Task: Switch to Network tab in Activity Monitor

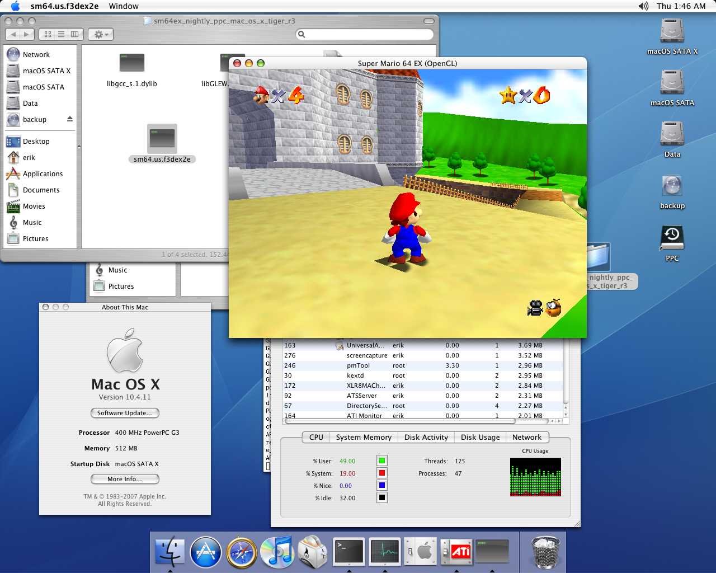Action: click(x=527, y=438)
